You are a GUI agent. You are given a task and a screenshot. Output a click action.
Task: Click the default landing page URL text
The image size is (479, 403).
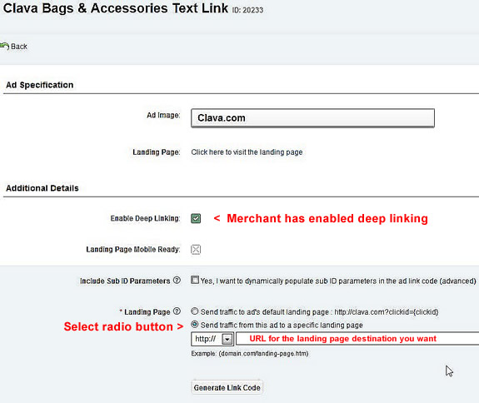pyautogui.click(x=387, y=312)
